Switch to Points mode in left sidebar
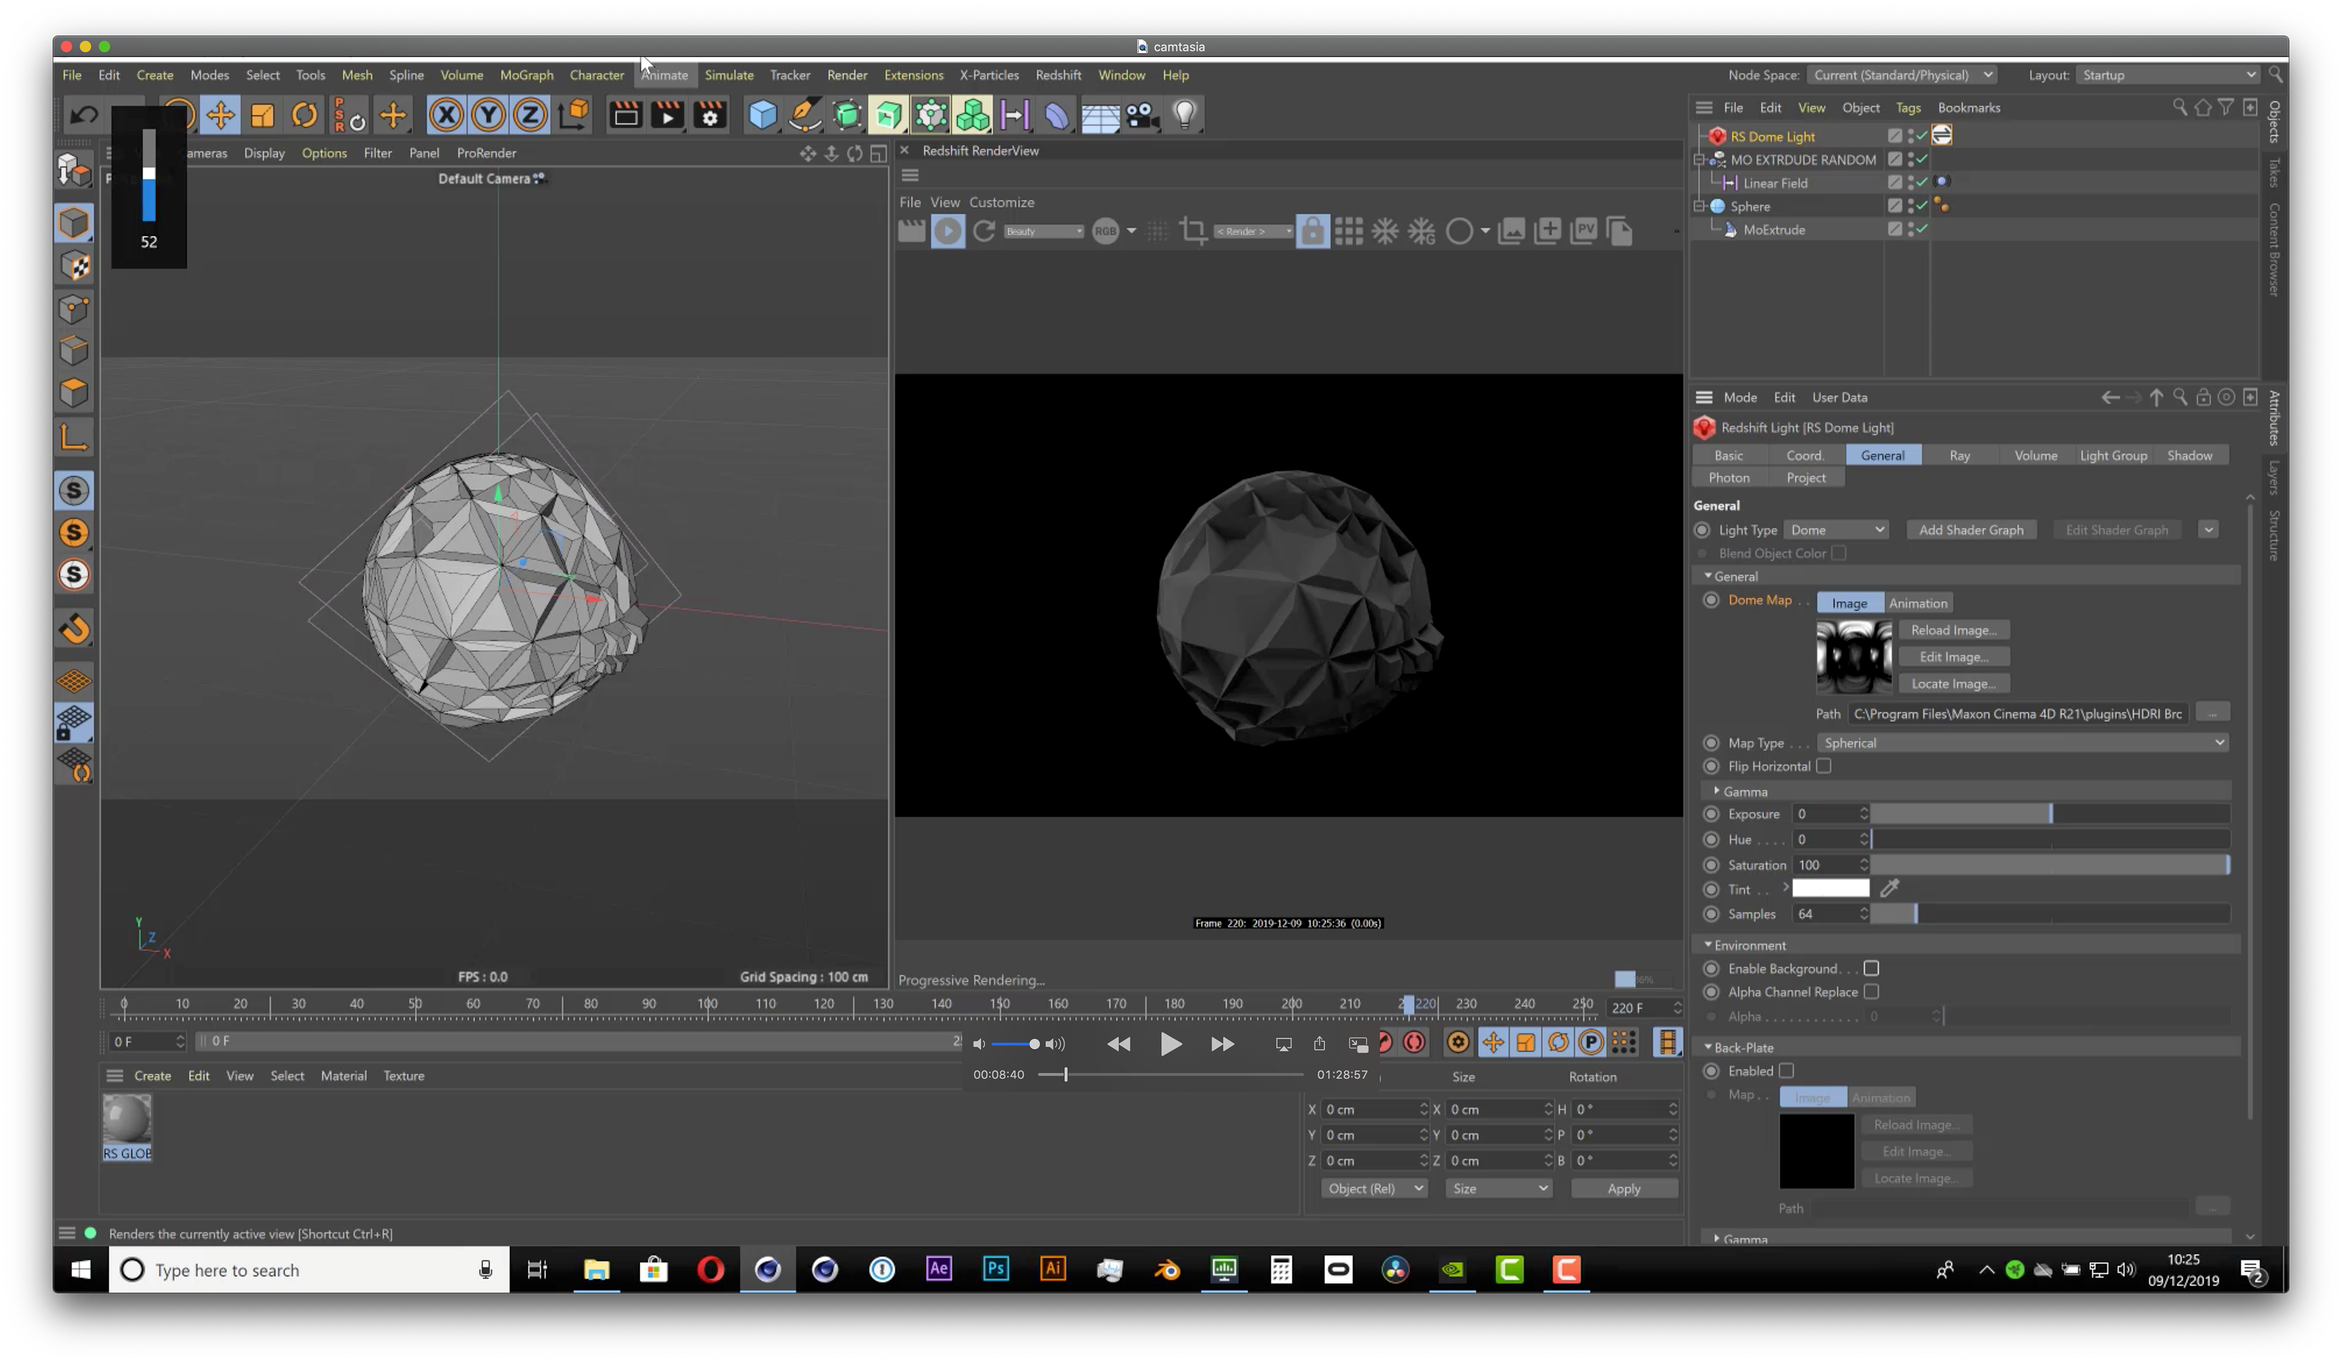 pos(74,310)
